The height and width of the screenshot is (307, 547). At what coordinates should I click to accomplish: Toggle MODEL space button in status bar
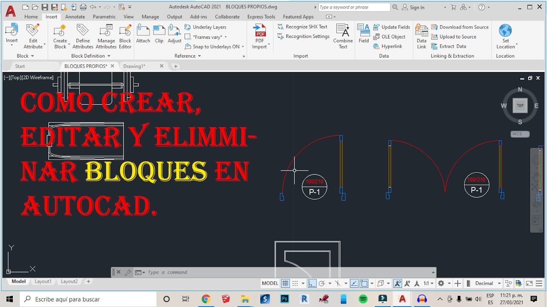click(270, 284)
